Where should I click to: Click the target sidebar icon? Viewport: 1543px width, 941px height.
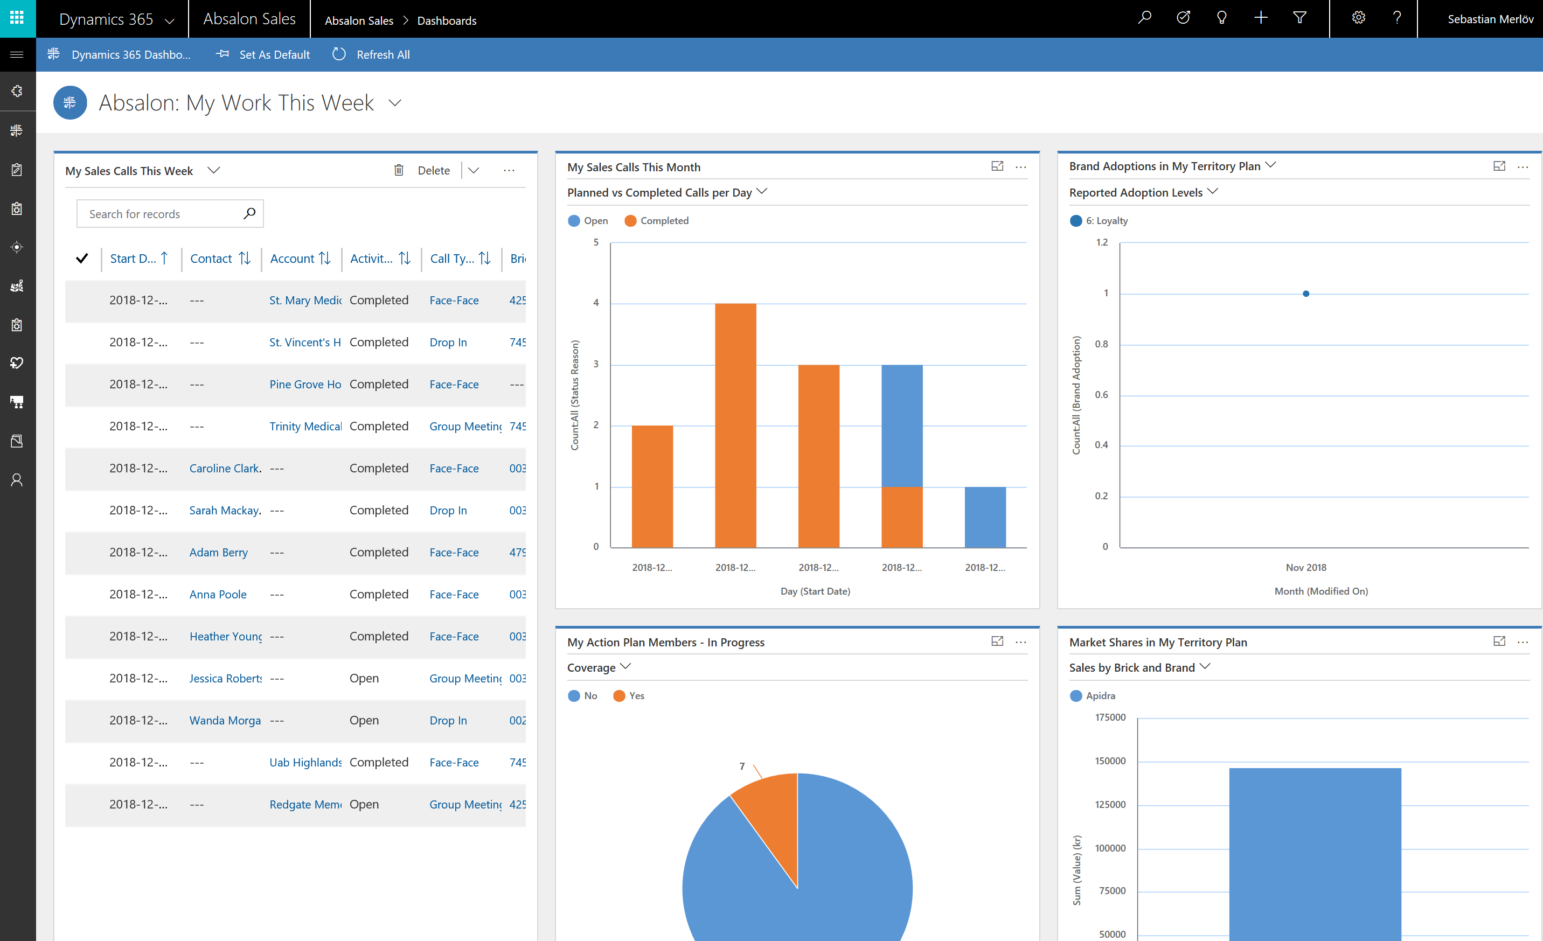18,247
